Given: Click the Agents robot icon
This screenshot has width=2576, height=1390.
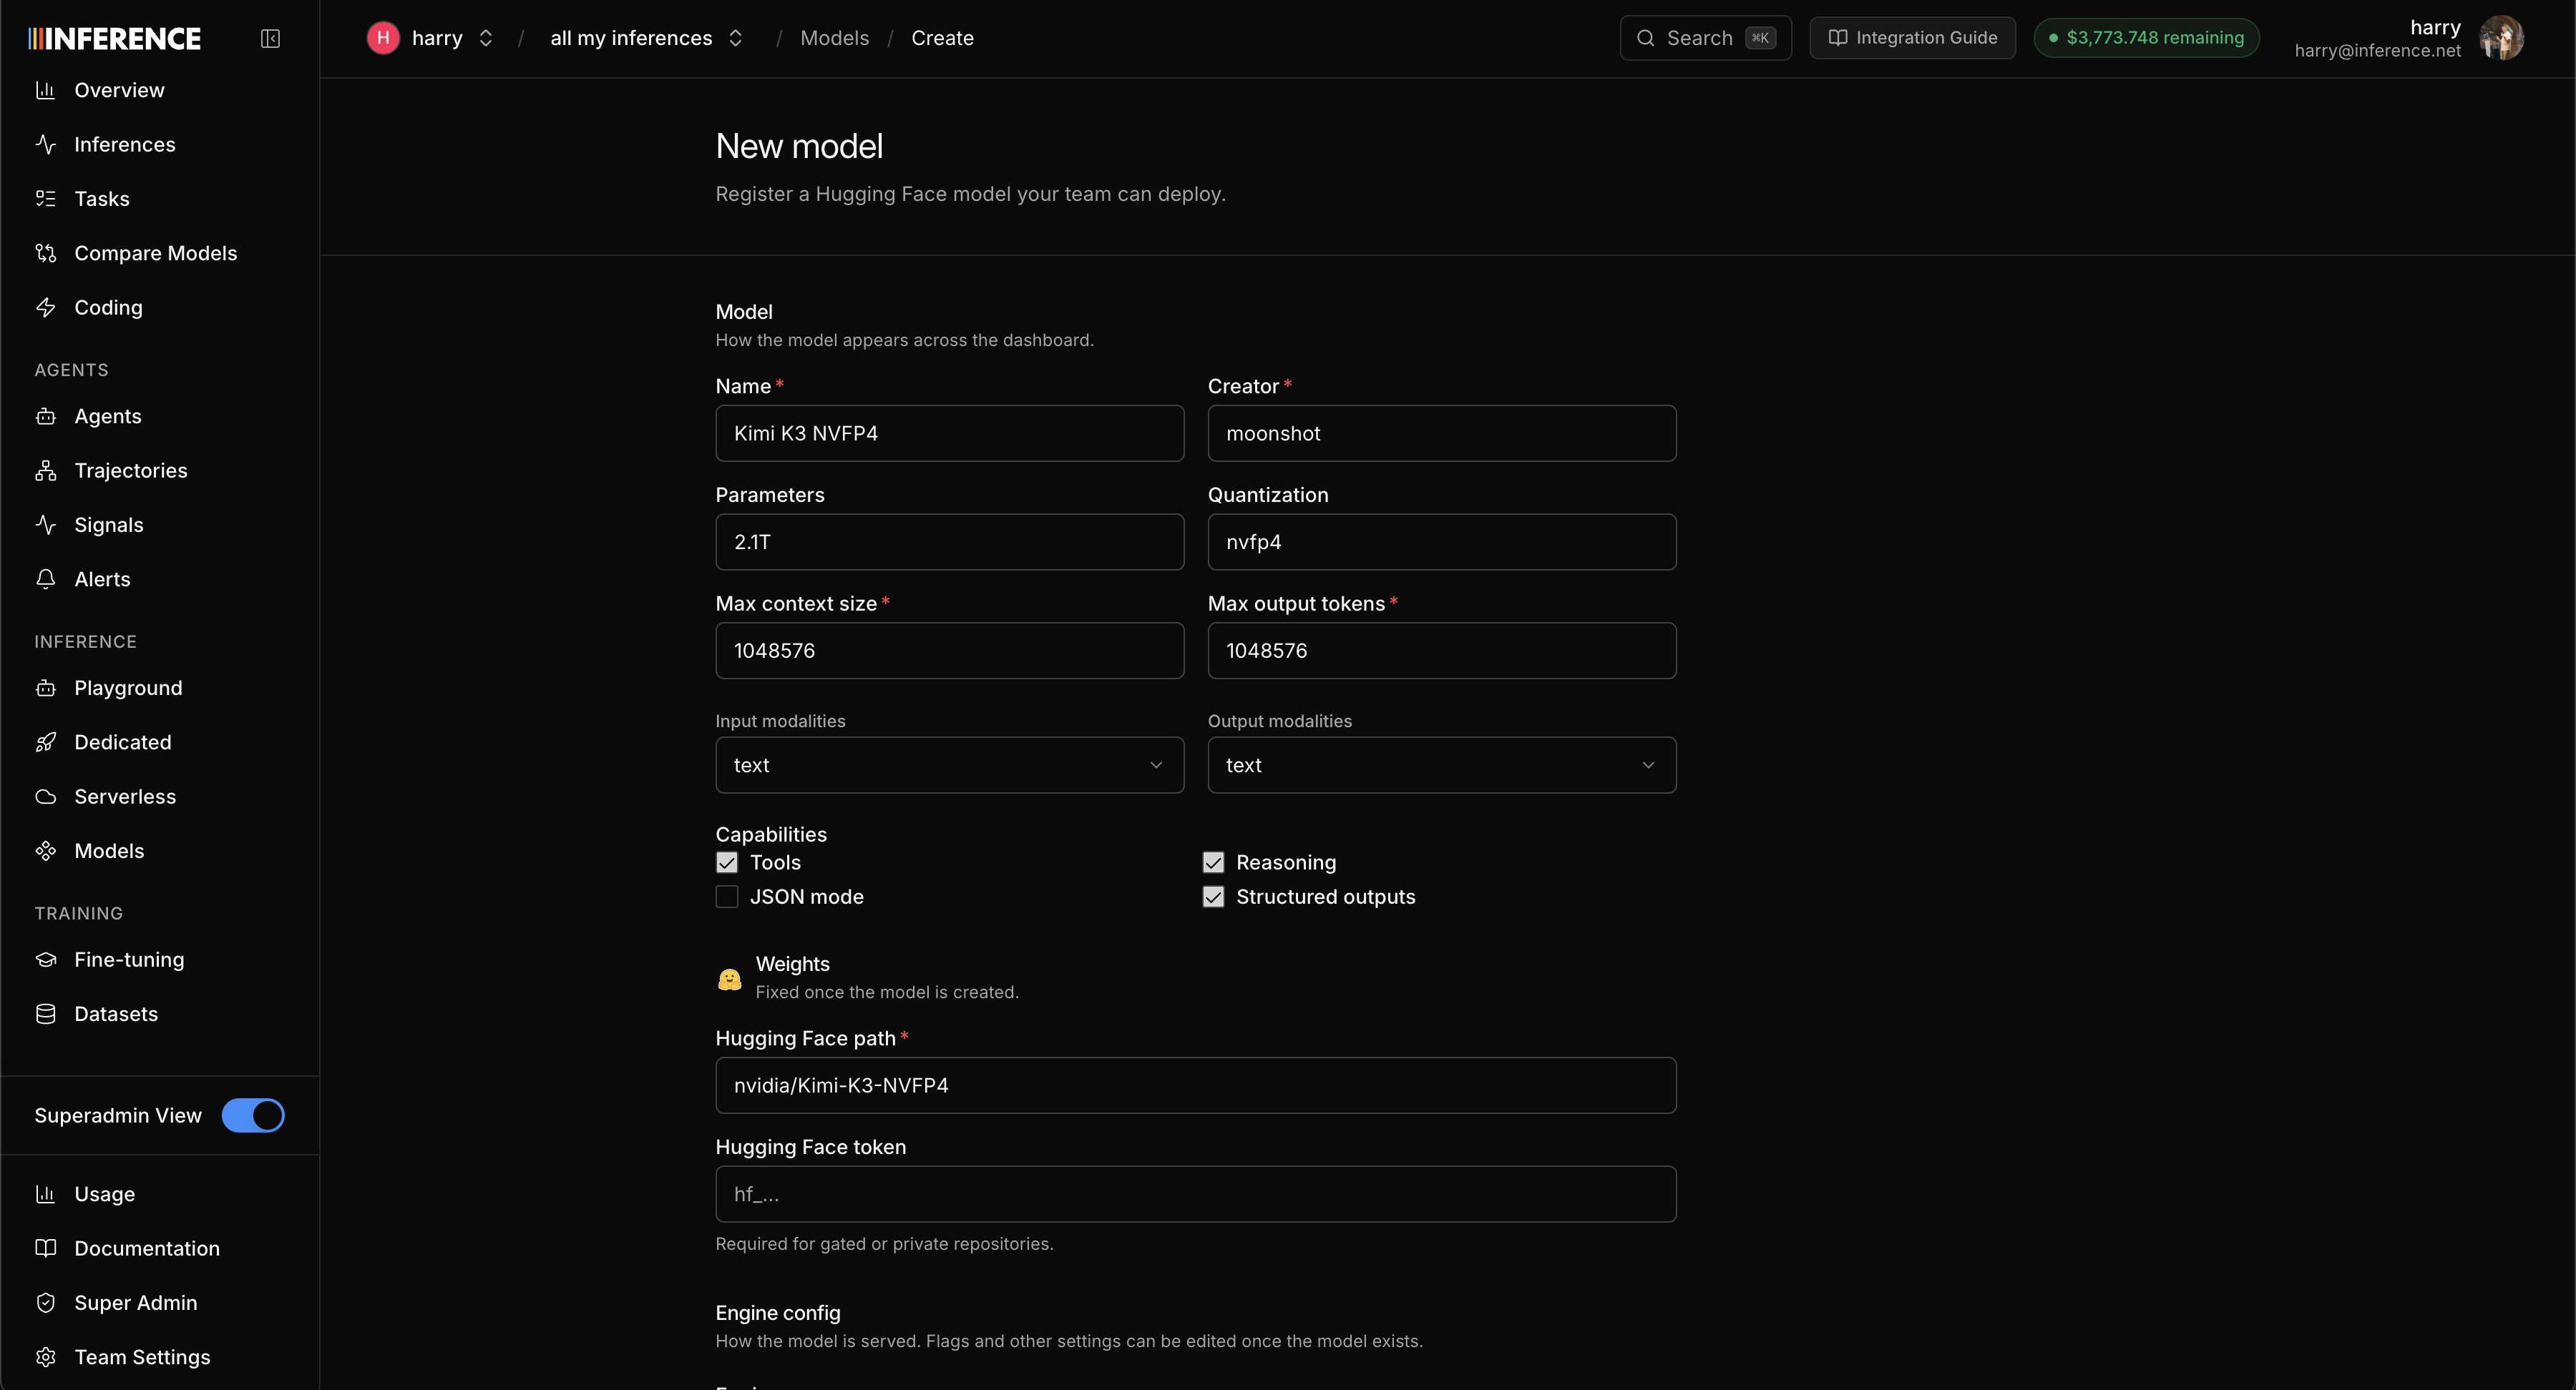Looking at the screenshot, I should coord(45,415).
